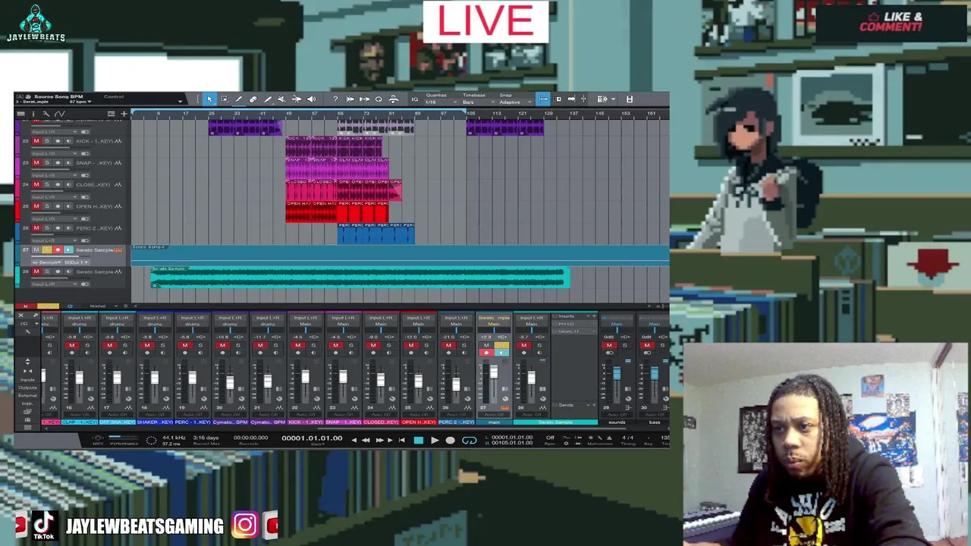Image resolution: width=971 pixels, height=546 pixels.
Task: Click the floppy disk save icon
Action: click(x=630, y=99)
